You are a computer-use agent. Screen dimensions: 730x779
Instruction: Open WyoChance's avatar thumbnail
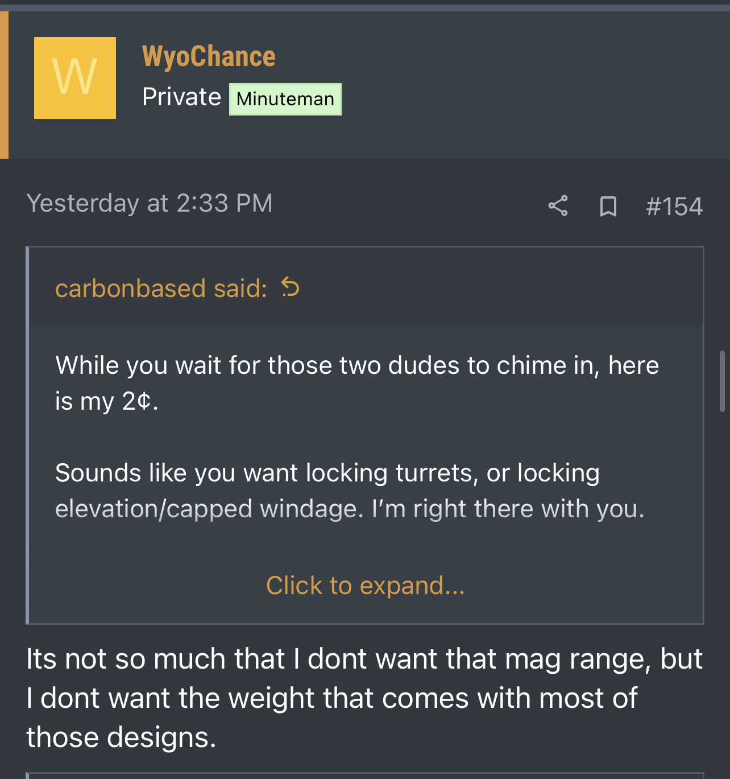[x=75, y=78]
